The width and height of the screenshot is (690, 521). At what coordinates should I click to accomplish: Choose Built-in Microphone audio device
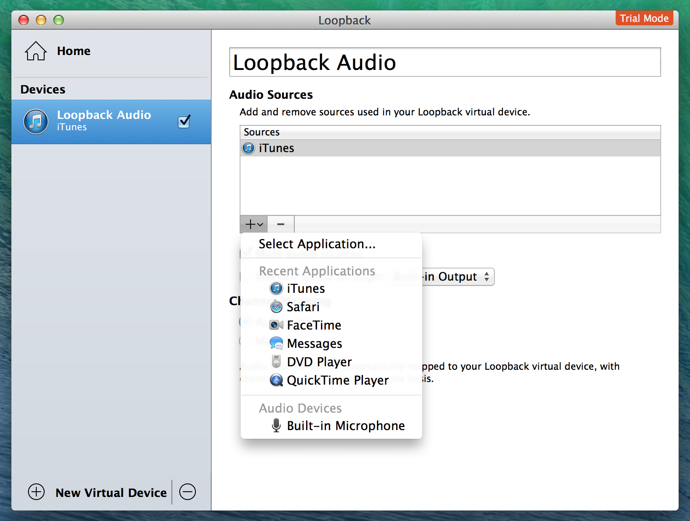[x=331, y=426]
